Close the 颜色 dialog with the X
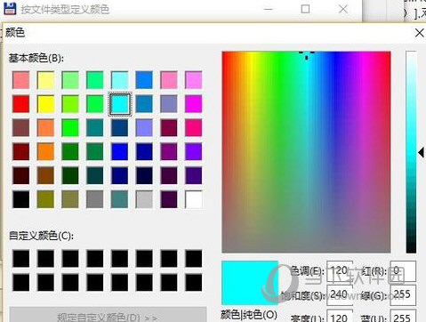 420,33
